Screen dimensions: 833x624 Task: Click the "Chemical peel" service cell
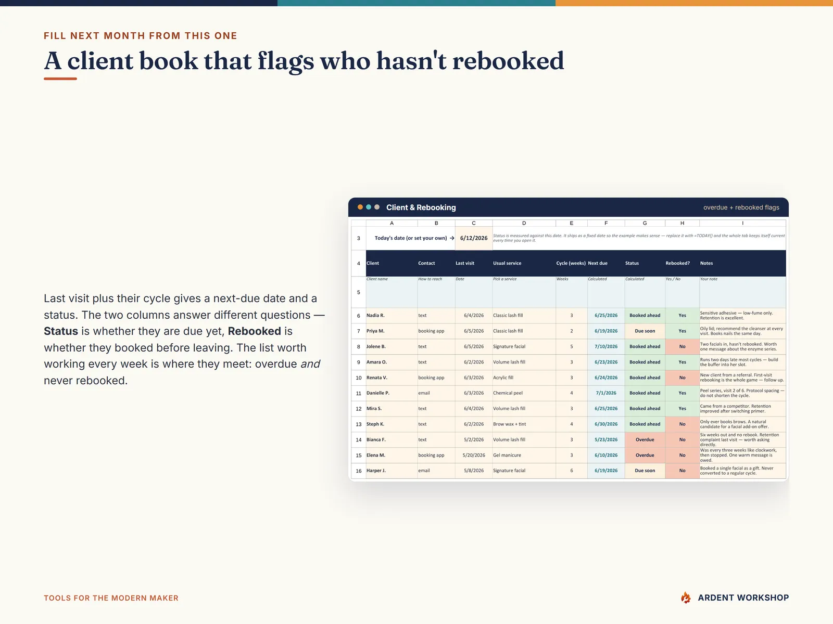524,393
